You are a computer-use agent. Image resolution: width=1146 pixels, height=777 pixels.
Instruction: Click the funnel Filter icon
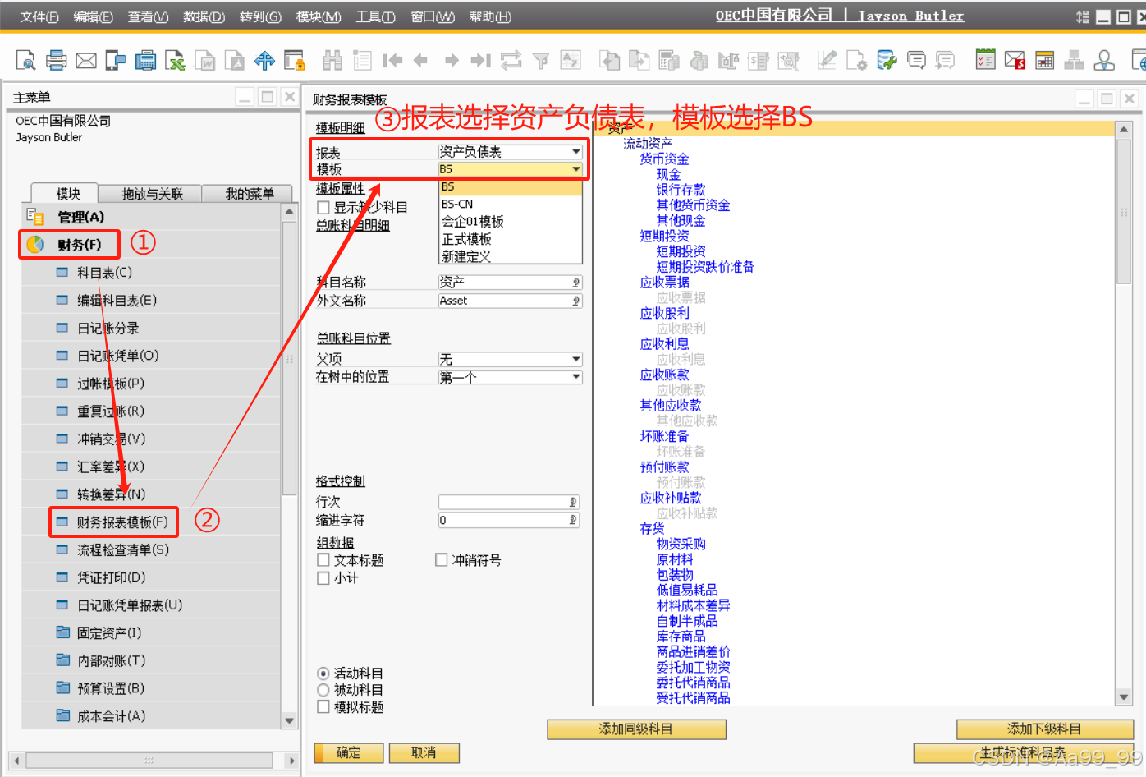[540, 60]
